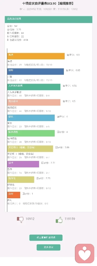Click the green thumbs-up like icon
This screenshot has height=266, width=97.
(59, 220)
